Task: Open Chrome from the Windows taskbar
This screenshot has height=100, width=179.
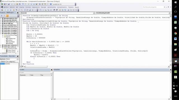Action: click(x=175, y=33)
